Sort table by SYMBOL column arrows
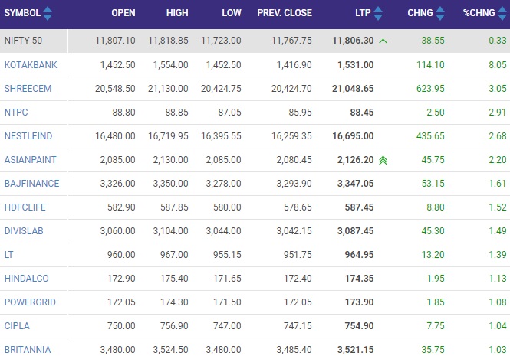Screen dimensions: 510x359 pos(48,13)
